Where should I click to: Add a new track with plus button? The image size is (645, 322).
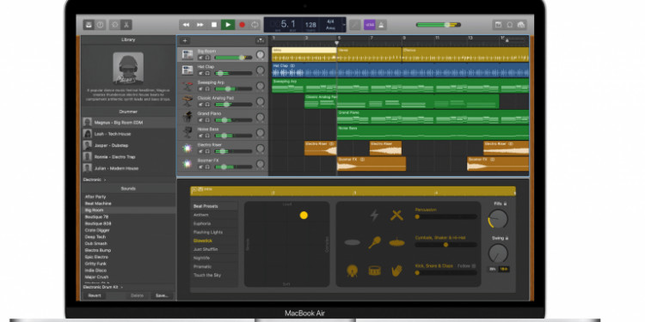(185, 40)
